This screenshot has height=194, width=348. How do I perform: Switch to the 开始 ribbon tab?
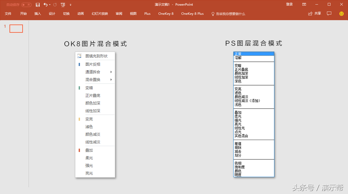coord(23,14)
